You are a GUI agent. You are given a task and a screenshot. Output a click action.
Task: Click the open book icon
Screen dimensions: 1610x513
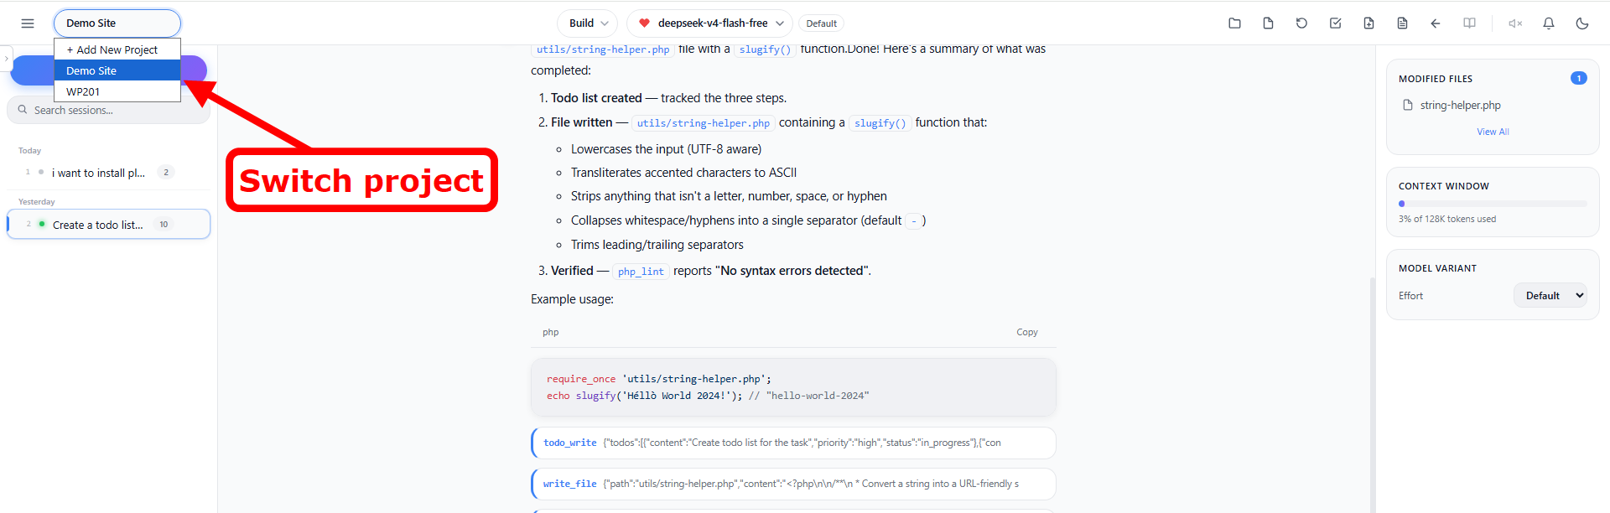click(1469, 23)
